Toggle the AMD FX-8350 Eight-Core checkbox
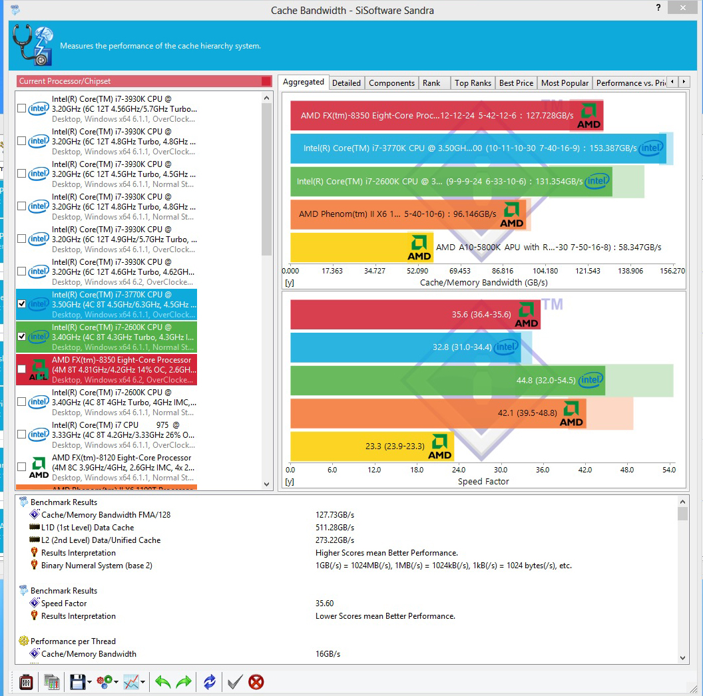Screen dimensions: 703x696 click(x=21, y=369)
